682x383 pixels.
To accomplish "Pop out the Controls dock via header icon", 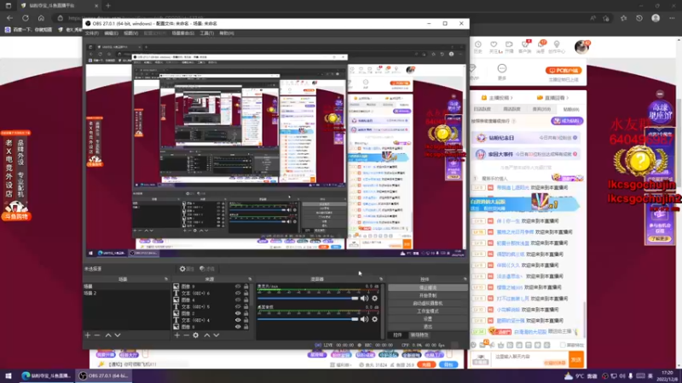I will pos(465,279).
